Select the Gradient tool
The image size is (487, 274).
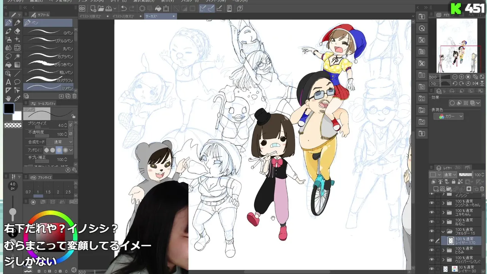(17, 65)
